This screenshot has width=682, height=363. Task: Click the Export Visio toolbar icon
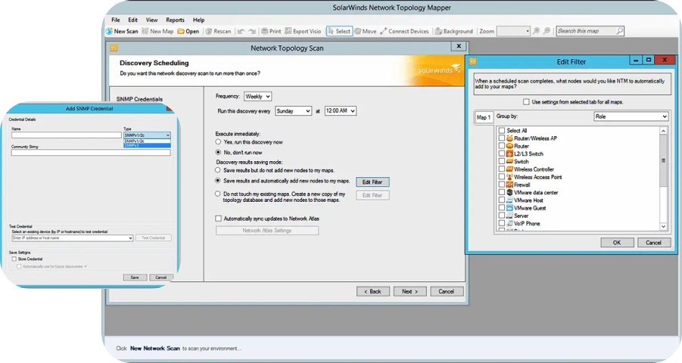pyautogui.click(x=288, y=31)
